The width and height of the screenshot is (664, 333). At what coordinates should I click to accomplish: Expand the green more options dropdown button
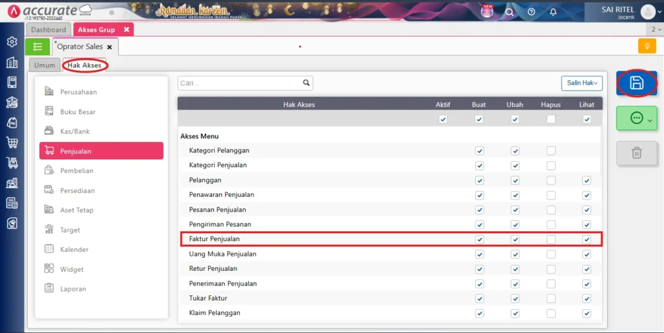636,118
